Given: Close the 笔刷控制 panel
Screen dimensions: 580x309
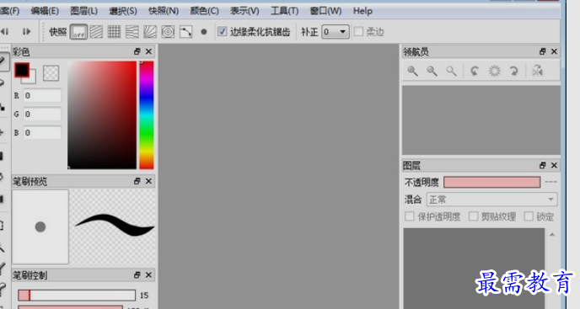Looking at the screenshot, I should pos(148,275).
